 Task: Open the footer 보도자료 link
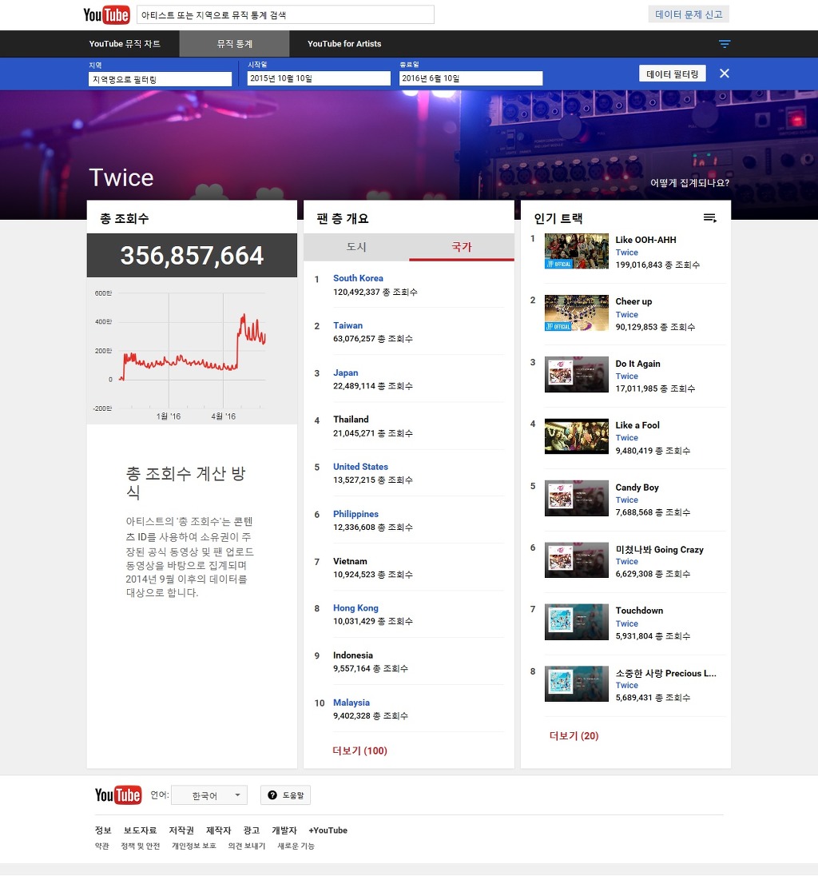coord(140,830)
